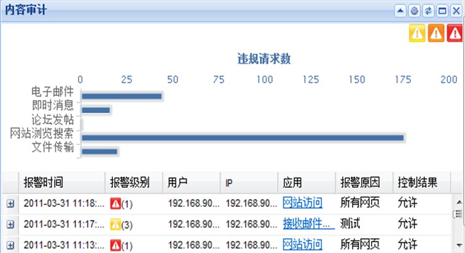The image size is (465, 253).
Task: Click the 网站浏览搜索 chart bar
Action: tap(243, 138)
